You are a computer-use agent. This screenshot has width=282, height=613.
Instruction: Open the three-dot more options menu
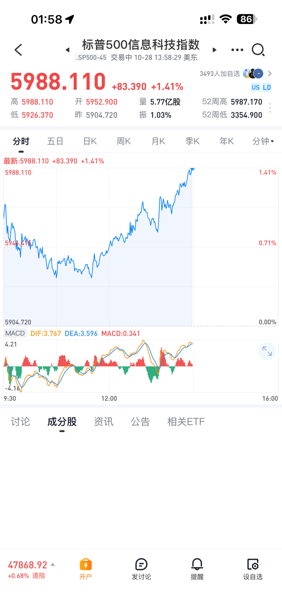click(237, 50)
